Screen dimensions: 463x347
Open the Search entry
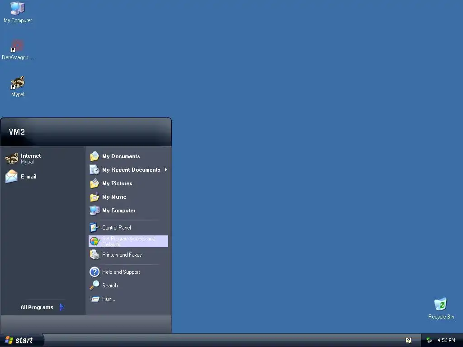coord(128,286)
